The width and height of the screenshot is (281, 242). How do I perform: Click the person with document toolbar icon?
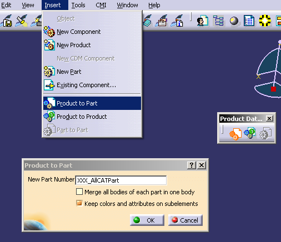203,21
